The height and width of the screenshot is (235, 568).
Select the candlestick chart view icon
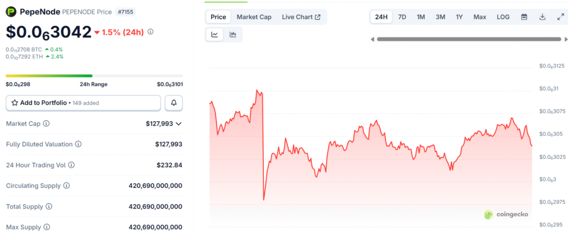233,35
